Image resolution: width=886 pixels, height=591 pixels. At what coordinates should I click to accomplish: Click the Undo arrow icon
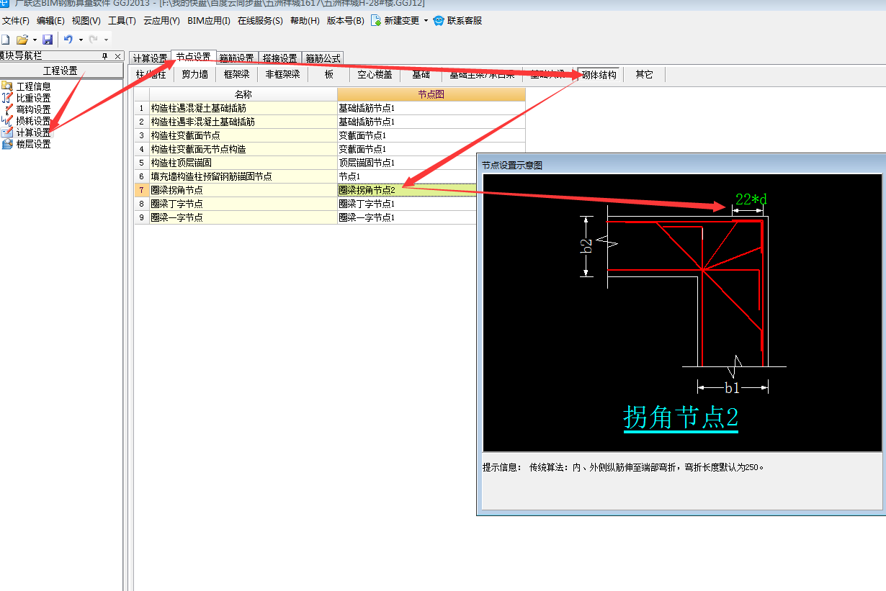68,40
